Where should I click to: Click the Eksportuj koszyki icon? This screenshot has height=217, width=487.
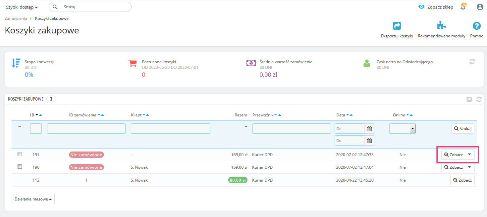tap(397, 26)
